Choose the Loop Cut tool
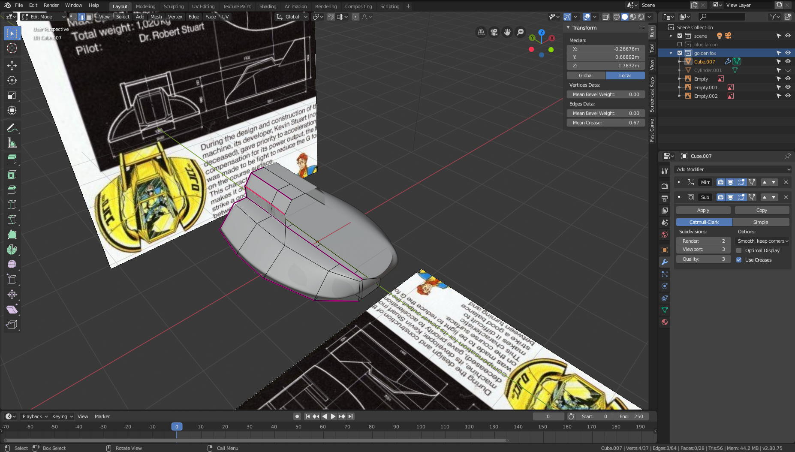The height and width of the screenshot is (452, 795). pos(12,205)
